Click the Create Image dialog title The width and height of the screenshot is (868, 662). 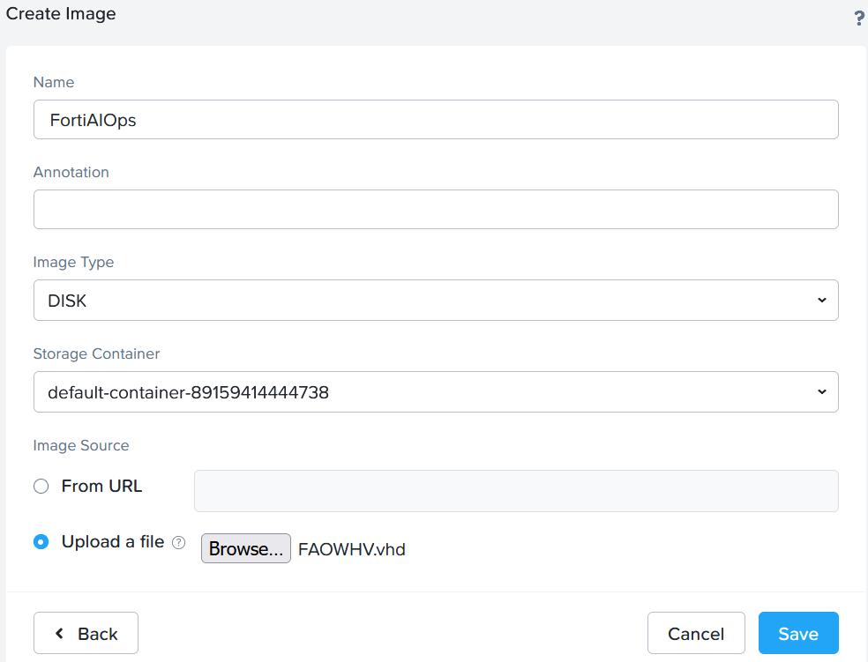61,14
